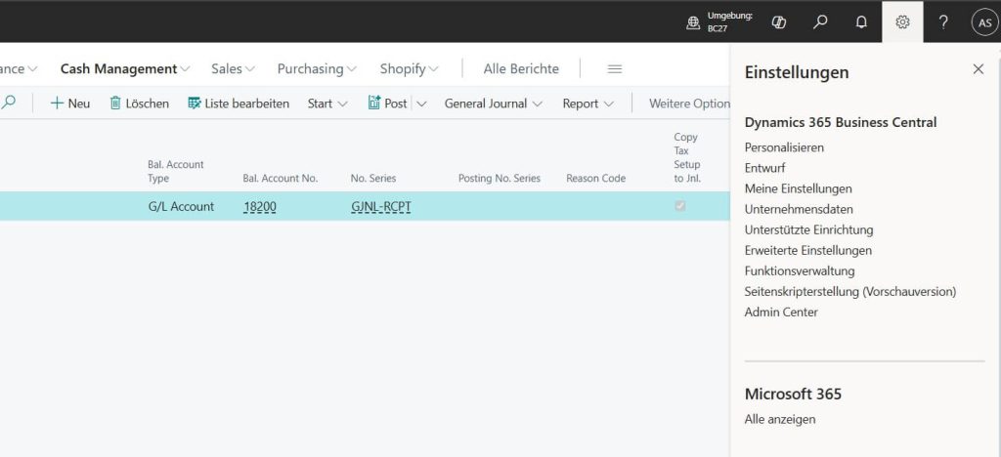Click the Copilot icon in top bar

[x=779, y=21]
